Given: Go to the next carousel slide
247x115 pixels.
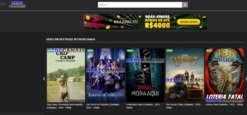Looking at the screenshot, I should pyautogui.click(x=246, y=79).
